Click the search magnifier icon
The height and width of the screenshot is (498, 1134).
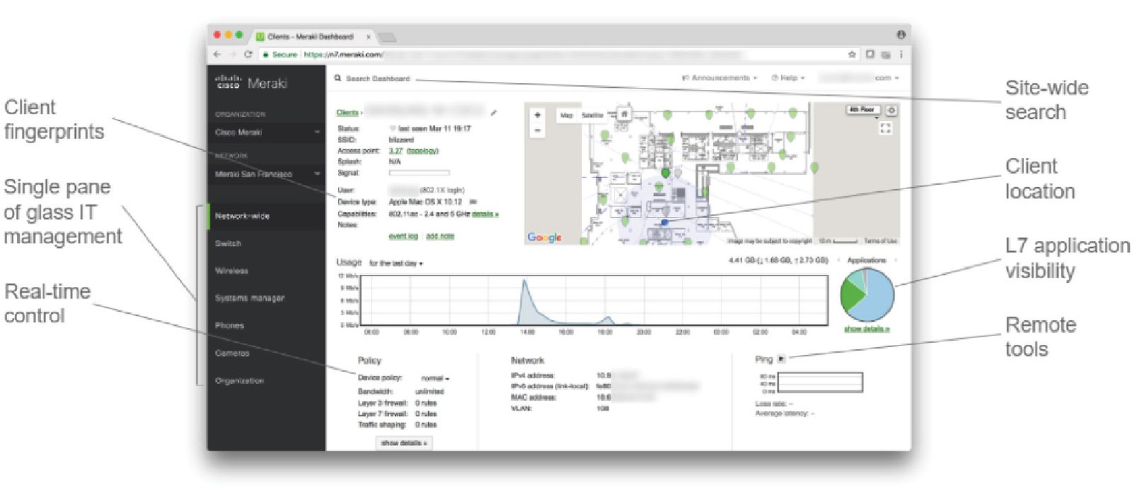pos(338,78)
